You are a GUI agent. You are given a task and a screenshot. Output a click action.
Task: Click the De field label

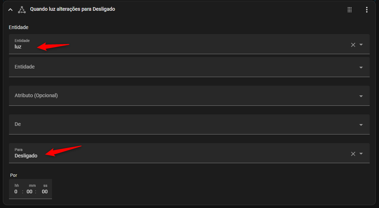coord(18,124)
